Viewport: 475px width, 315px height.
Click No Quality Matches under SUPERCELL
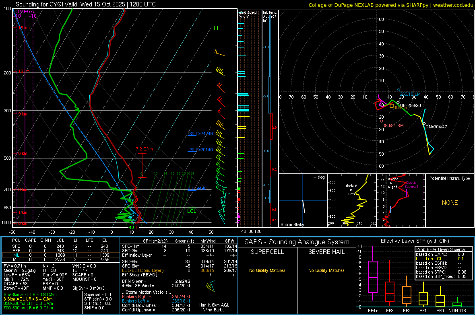pyautogui.click(x=267, y=270)
